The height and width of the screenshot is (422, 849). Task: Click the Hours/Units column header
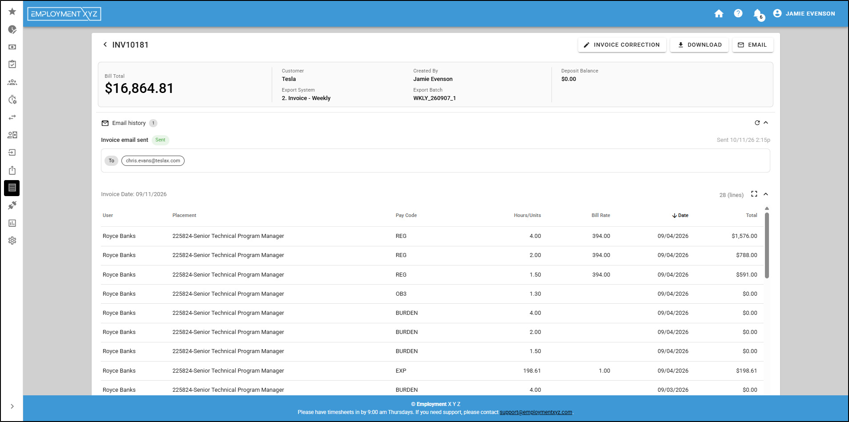[x=527, y=215]
